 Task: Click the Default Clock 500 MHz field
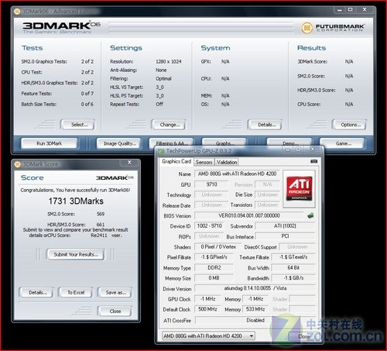(x=207, y=309)
